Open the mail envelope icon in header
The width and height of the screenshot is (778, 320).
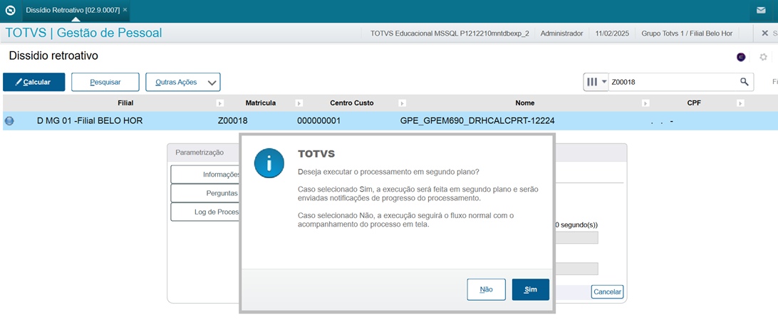coord(761,10)
